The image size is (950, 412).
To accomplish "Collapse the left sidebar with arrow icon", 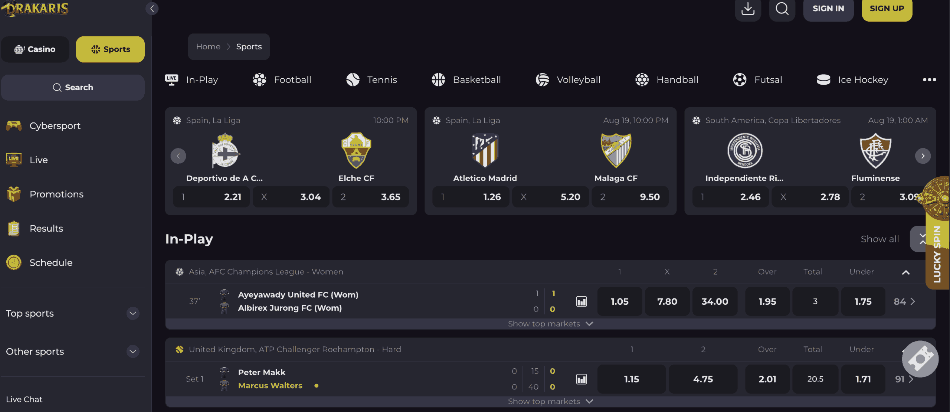I will click(x=152, y=9).
